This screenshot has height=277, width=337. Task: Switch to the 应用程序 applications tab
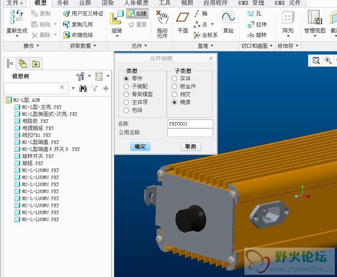point(215,3)
